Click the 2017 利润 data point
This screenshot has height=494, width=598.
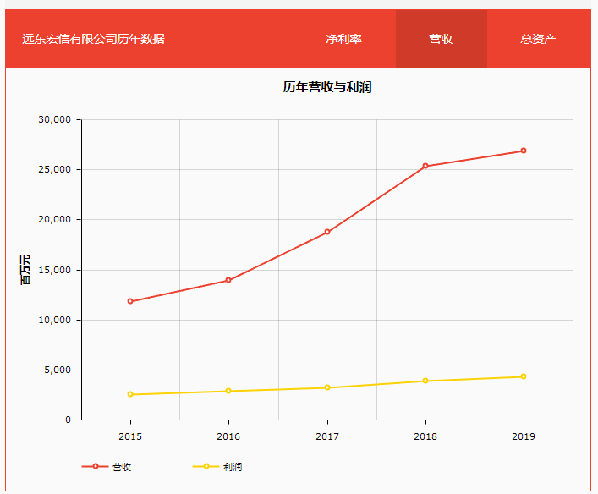tap(327, 387)
